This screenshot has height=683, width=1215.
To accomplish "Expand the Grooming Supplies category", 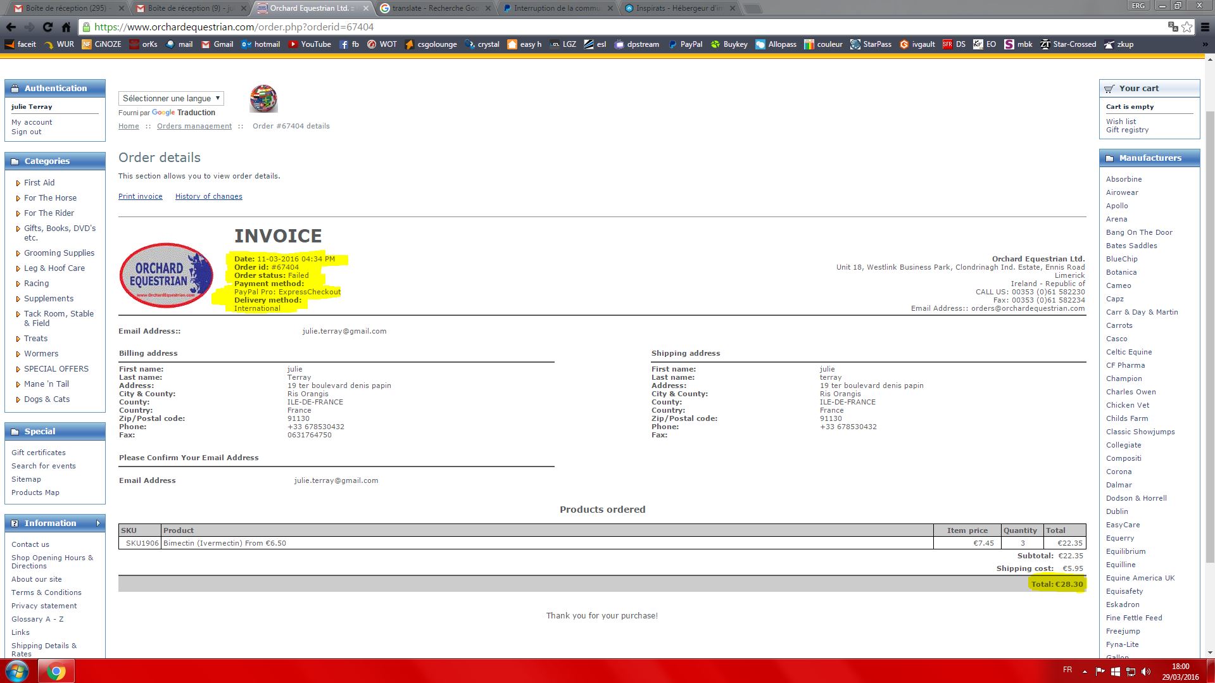I will (18, 253).
